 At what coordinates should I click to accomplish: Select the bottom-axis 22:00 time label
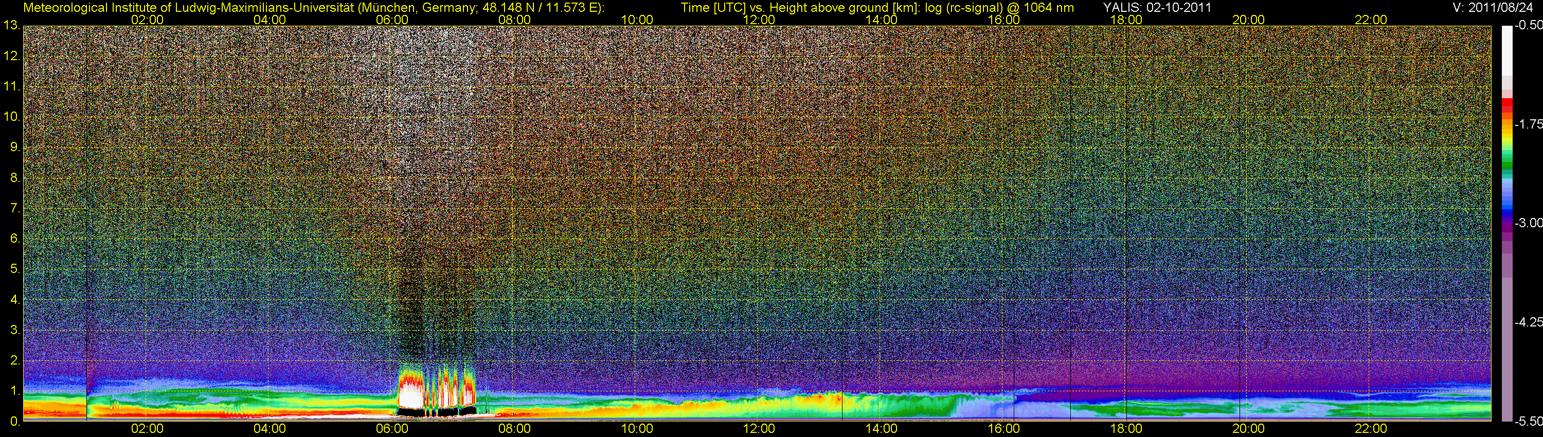point(1371,429)
